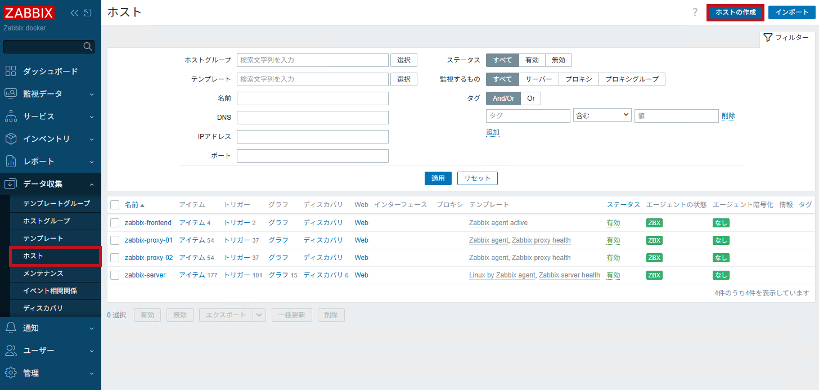Click 削除 link in tag filter
Image resolution: width=819 pixels, height=390 pixels.
pos(728,116)
